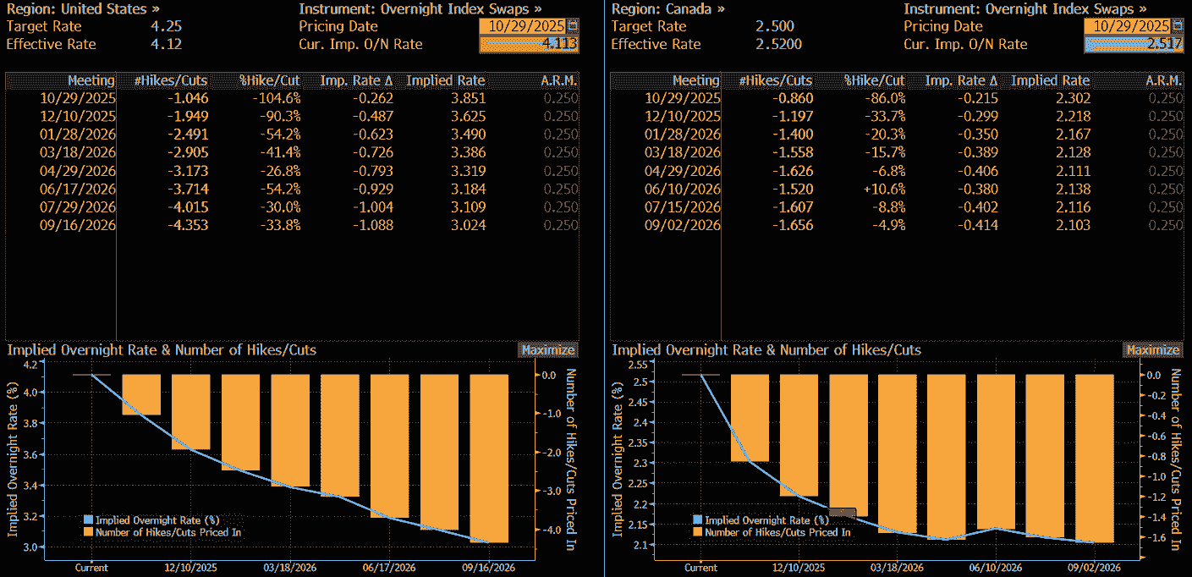Click Implied Rate column header in Canada table
Image resolution: width=1192 pixels, height=577 pixels.
[1050, 80]
